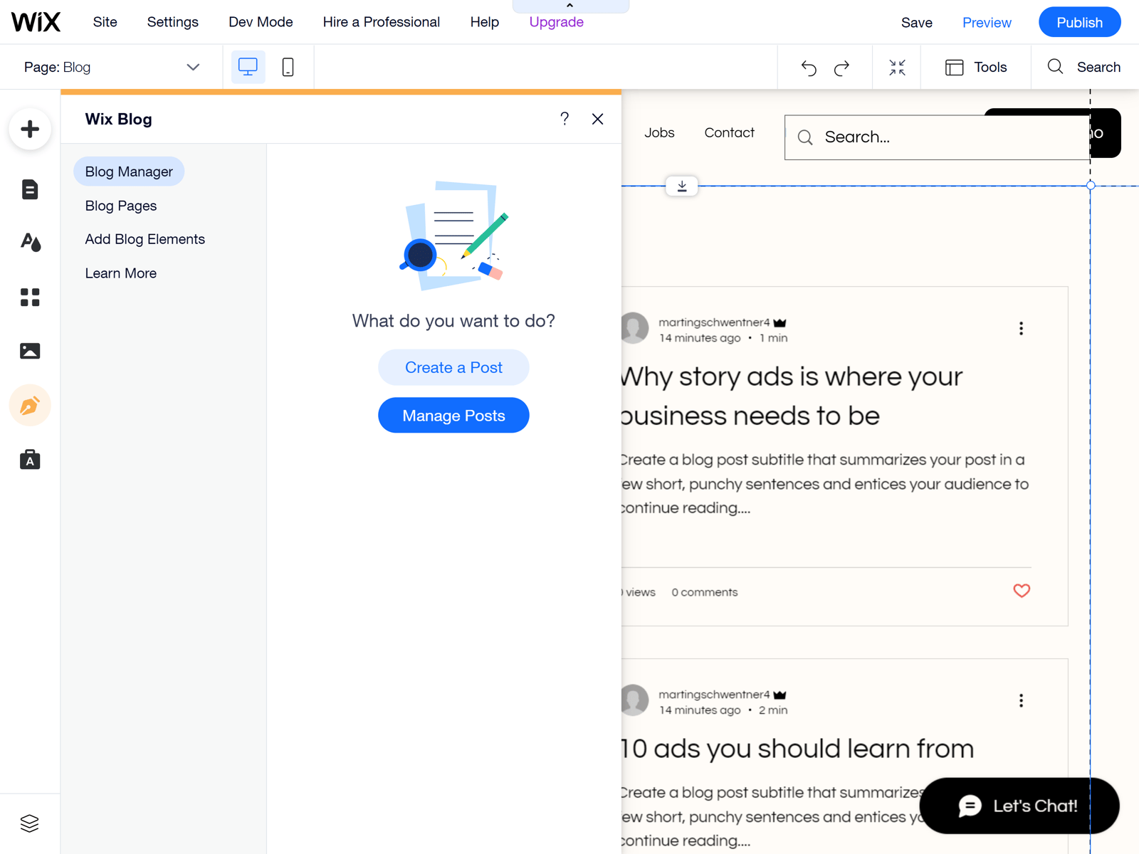
Task: Click the Create a Post button
Action: pyautogui.click(x=453, y=367)
